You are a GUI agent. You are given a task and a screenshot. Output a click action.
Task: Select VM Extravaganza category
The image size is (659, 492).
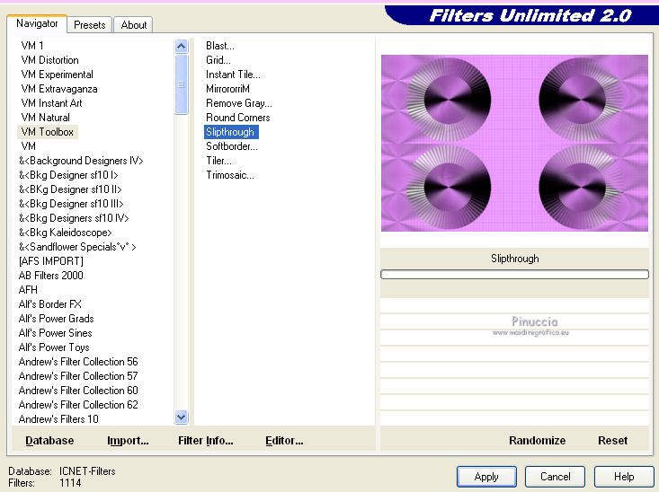pyautogui.click(x=59, y=89)
